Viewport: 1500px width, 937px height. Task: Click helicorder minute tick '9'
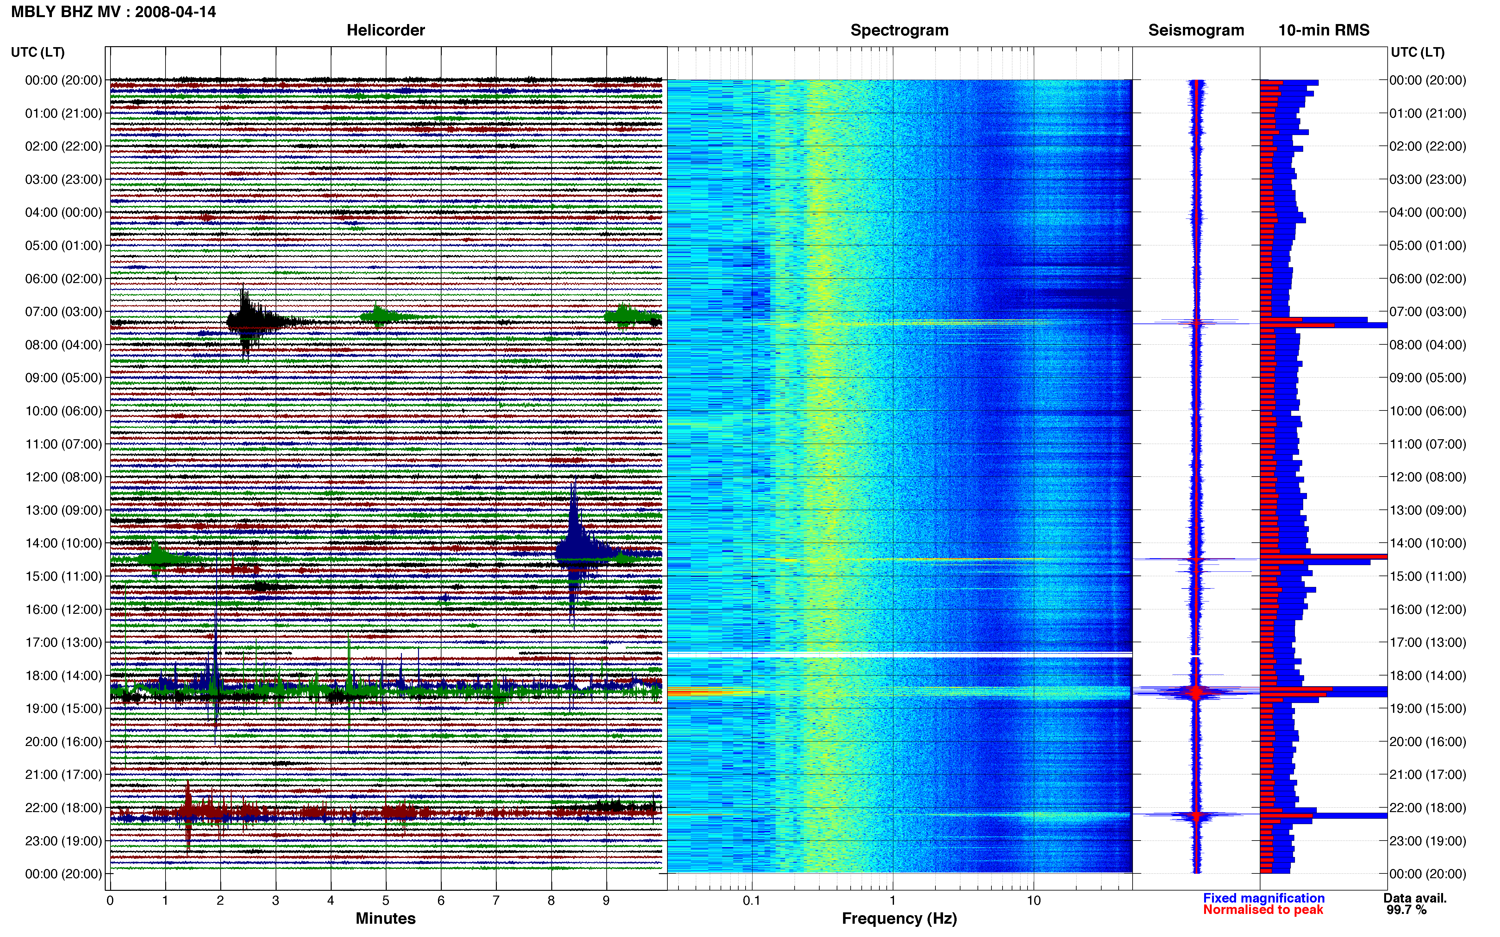606,900
